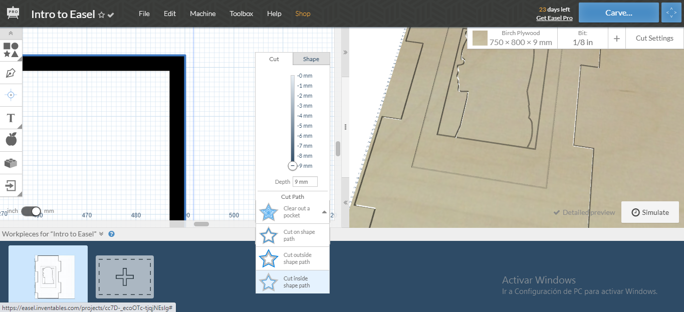The height and width of the screenshot is (312, 684).
Task: Open the Shapes tool
Action: 11,50
